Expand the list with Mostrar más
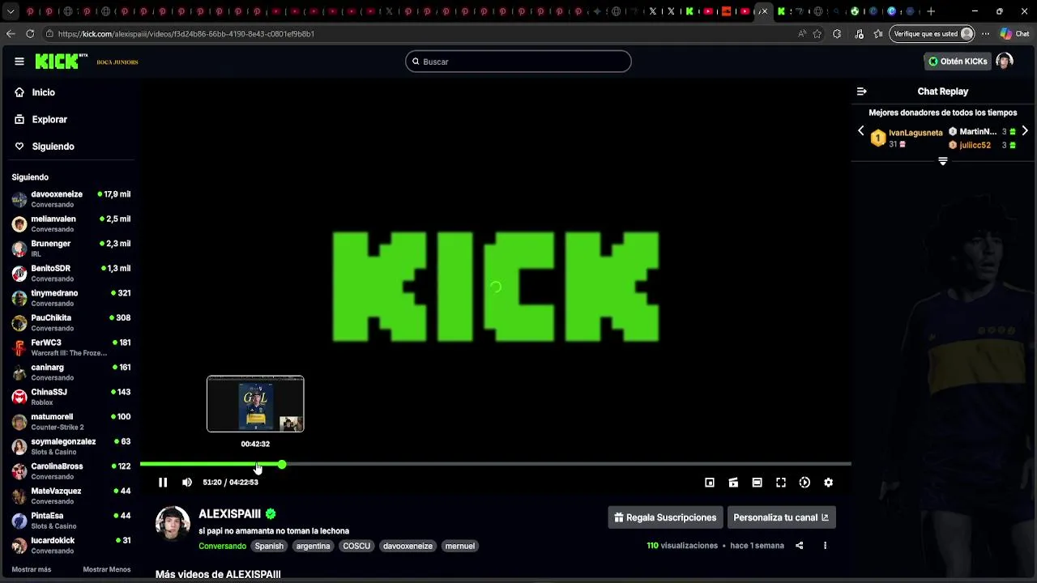The image size is (1037, 583). click(32, 569)
